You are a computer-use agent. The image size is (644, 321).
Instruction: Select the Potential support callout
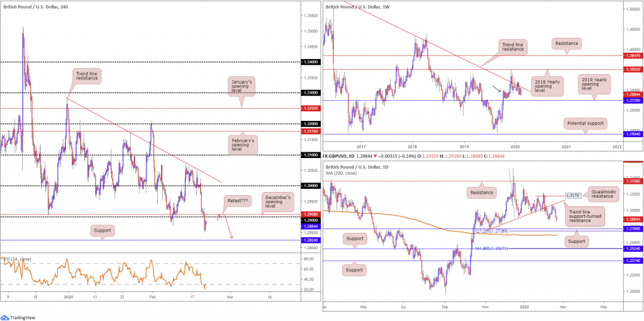tap(586, 123)
